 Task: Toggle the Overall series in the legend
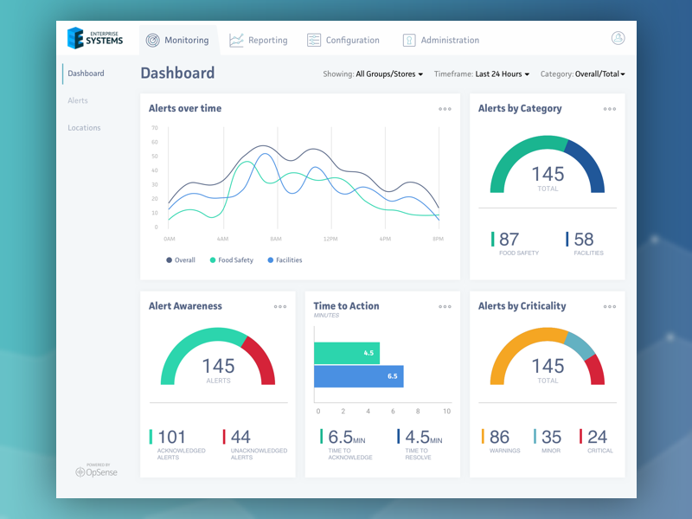[x=181, y=259]
